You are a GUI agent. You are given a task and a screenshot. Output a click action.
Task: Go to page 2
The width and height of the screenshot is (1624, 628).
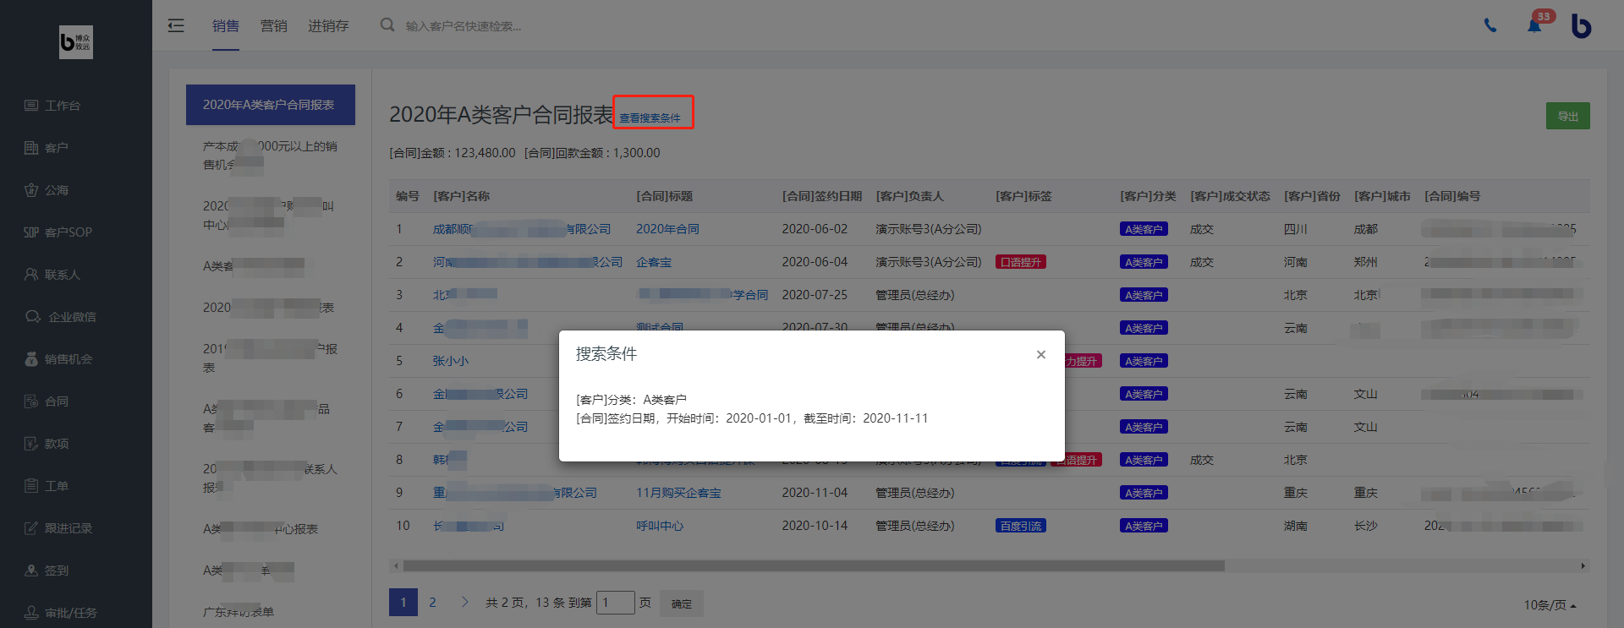tap(432, 603)
